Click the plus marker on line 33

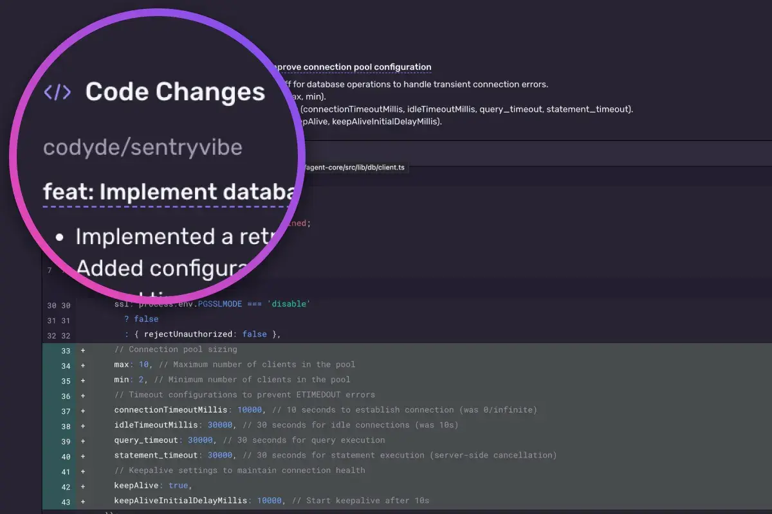point(82,350)
